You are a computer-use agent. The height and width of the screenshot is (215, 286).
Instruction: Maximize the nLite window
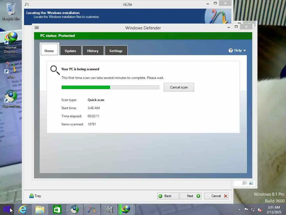[x=215, y=3]
